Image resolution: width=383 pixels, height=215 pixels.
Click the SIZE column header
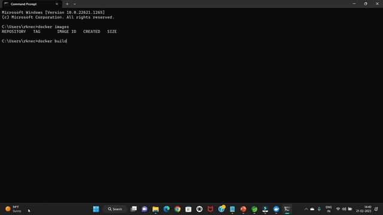tap(112, 32)
